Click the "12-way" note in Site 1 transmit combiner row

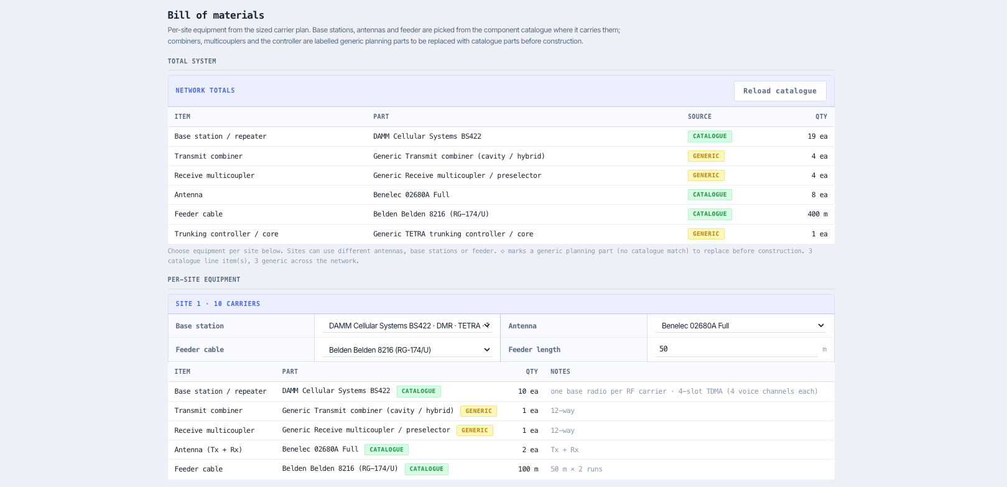[x=562, y=410]
